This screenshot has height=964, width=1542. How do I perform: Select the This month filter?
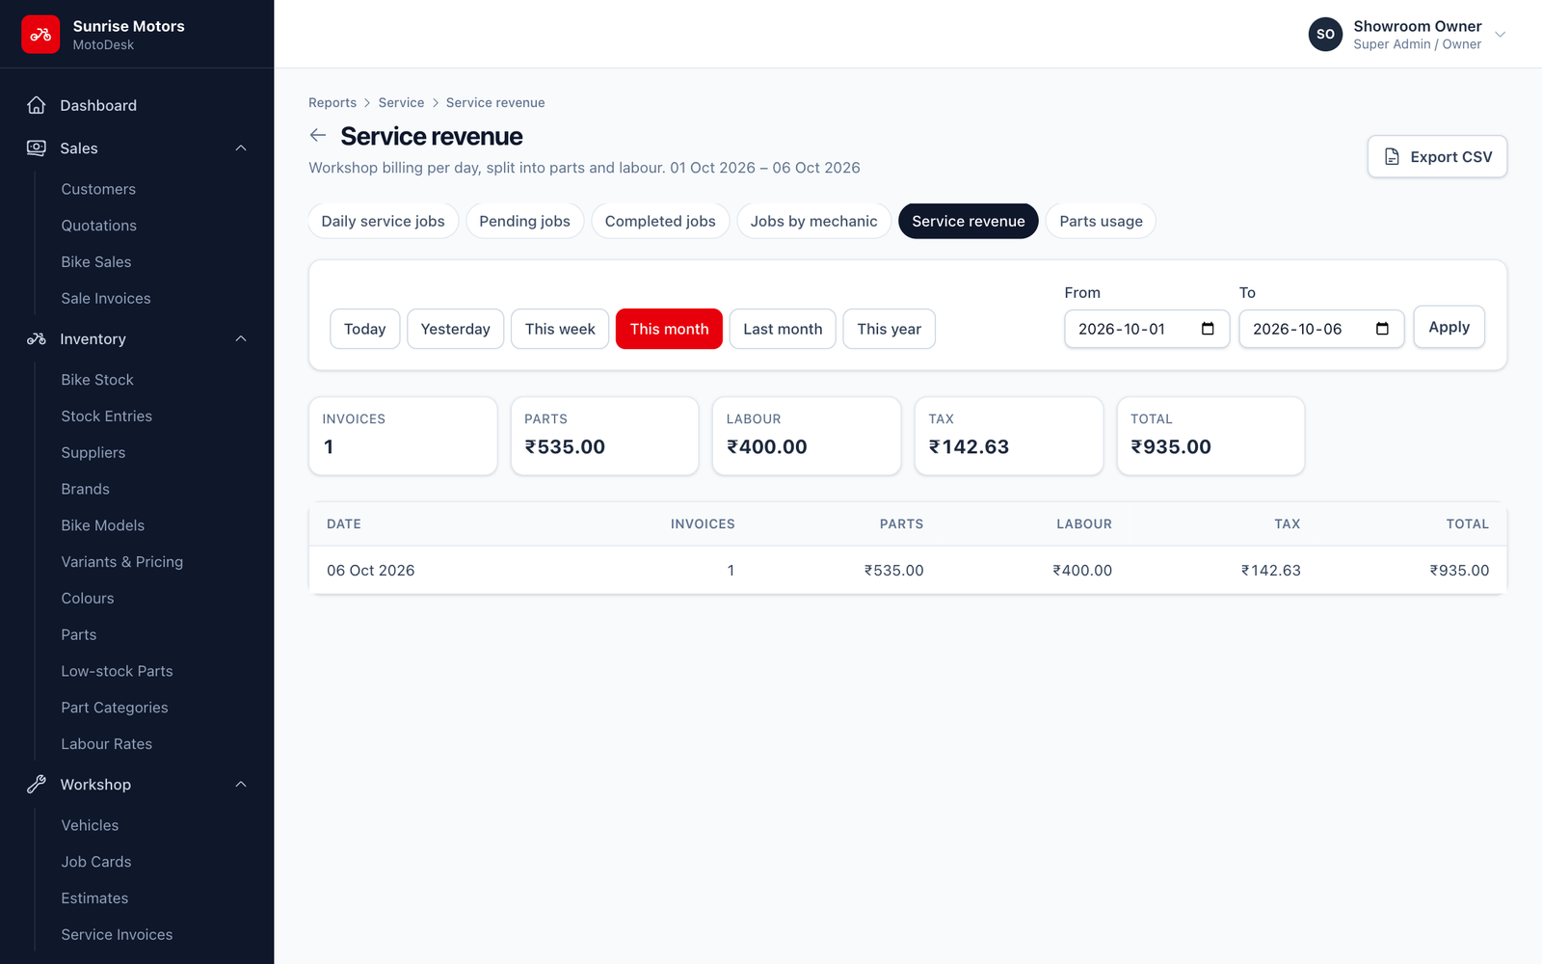pyautogui.click(x=669, y=329)
